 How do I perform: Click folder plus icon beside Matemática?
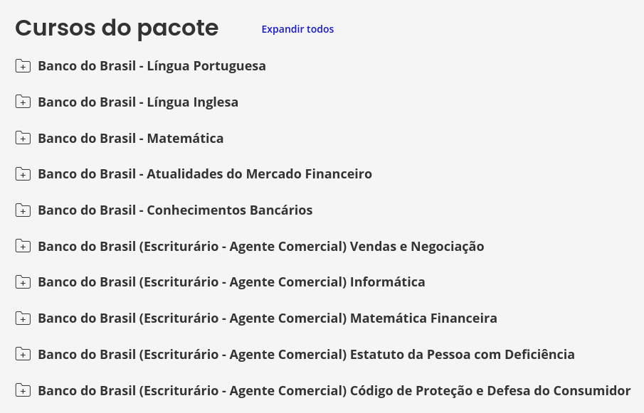coord(23,138)
